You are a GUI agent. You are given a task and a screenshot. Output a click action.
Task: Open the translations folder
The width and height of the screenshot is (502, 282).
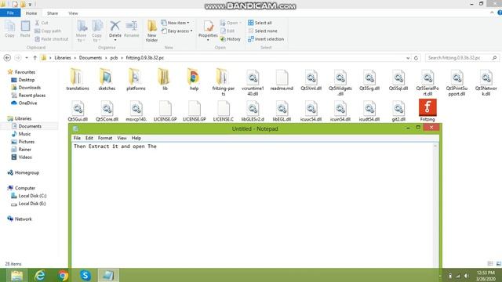78,79
